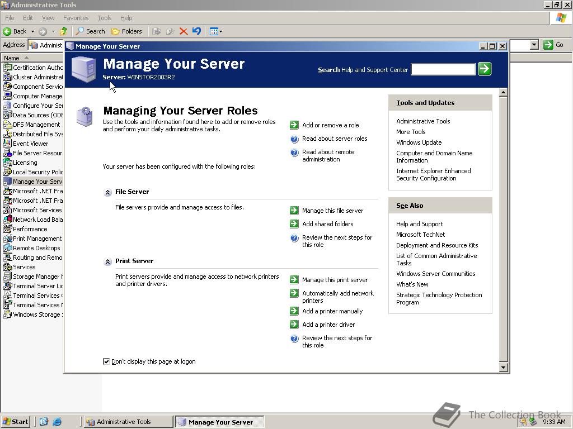This screenshot has height=429, width=573.
Task: Click the red Delete X toolbar icon
Action: (184, 31)
